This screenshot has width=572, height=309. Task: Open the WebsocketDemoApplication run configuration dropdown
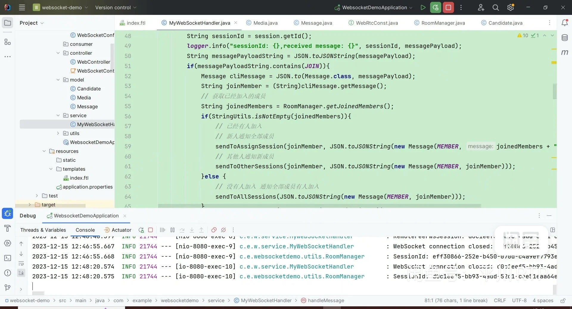[374, 7]
